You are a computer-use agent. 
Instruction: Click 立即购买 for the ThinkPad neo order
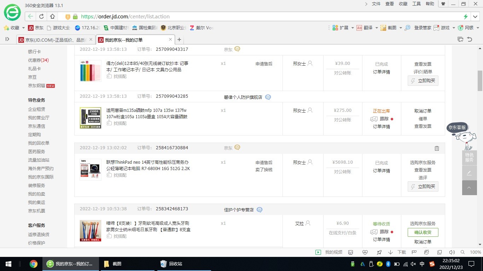(x=423, y=186)
